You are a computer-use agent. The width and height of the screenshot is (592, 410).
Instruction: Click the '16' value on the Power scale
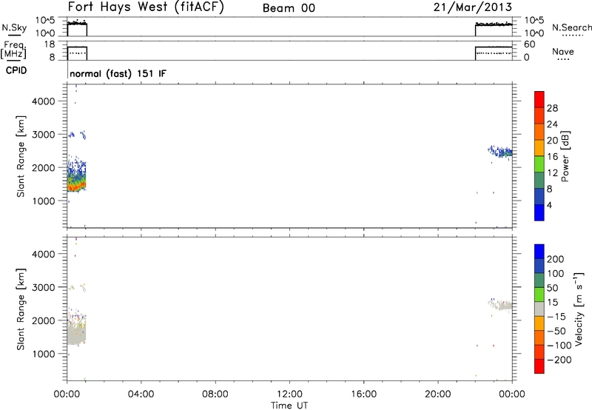552,157
